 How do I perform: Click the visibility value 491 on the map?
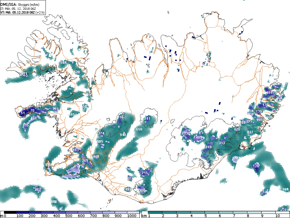coord(34,119)
